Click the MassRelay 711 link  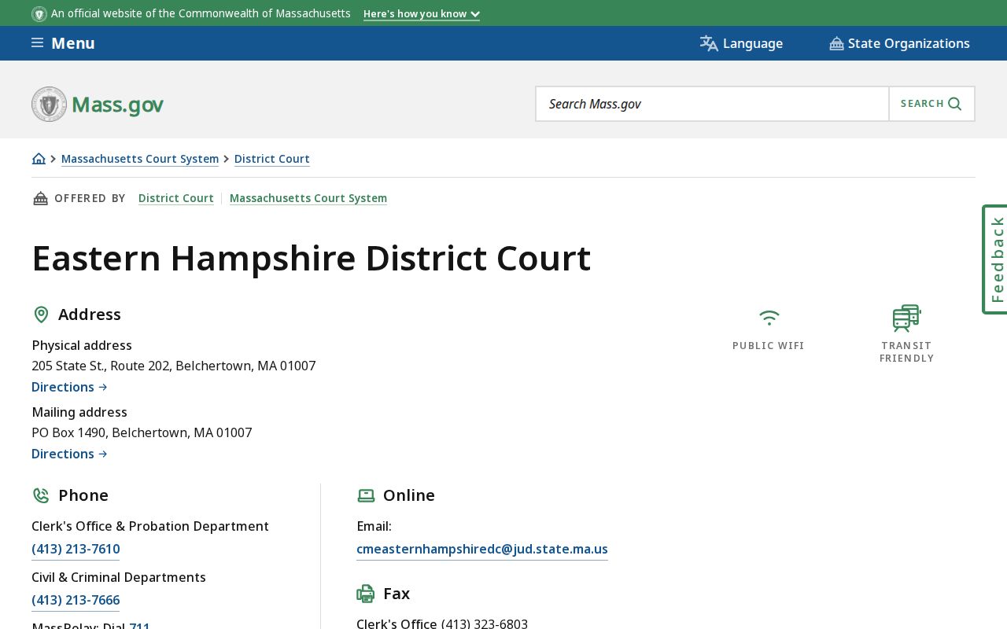pos(139,626)
